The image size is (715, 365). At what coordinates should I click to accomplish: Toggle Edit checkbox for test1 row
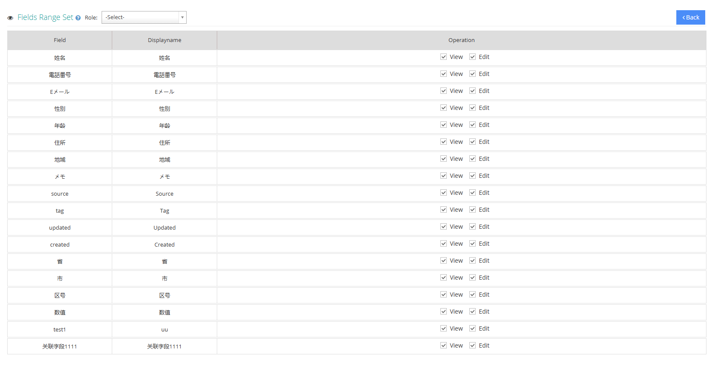point(472,328)
